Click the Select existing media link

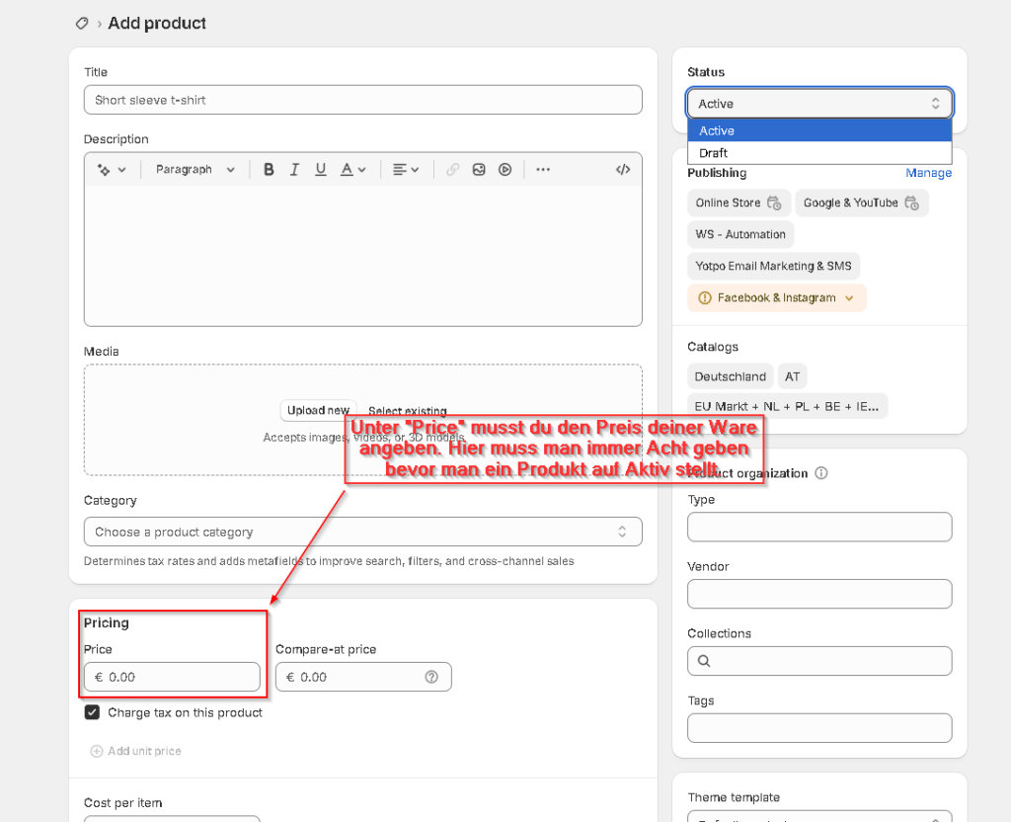408,410
